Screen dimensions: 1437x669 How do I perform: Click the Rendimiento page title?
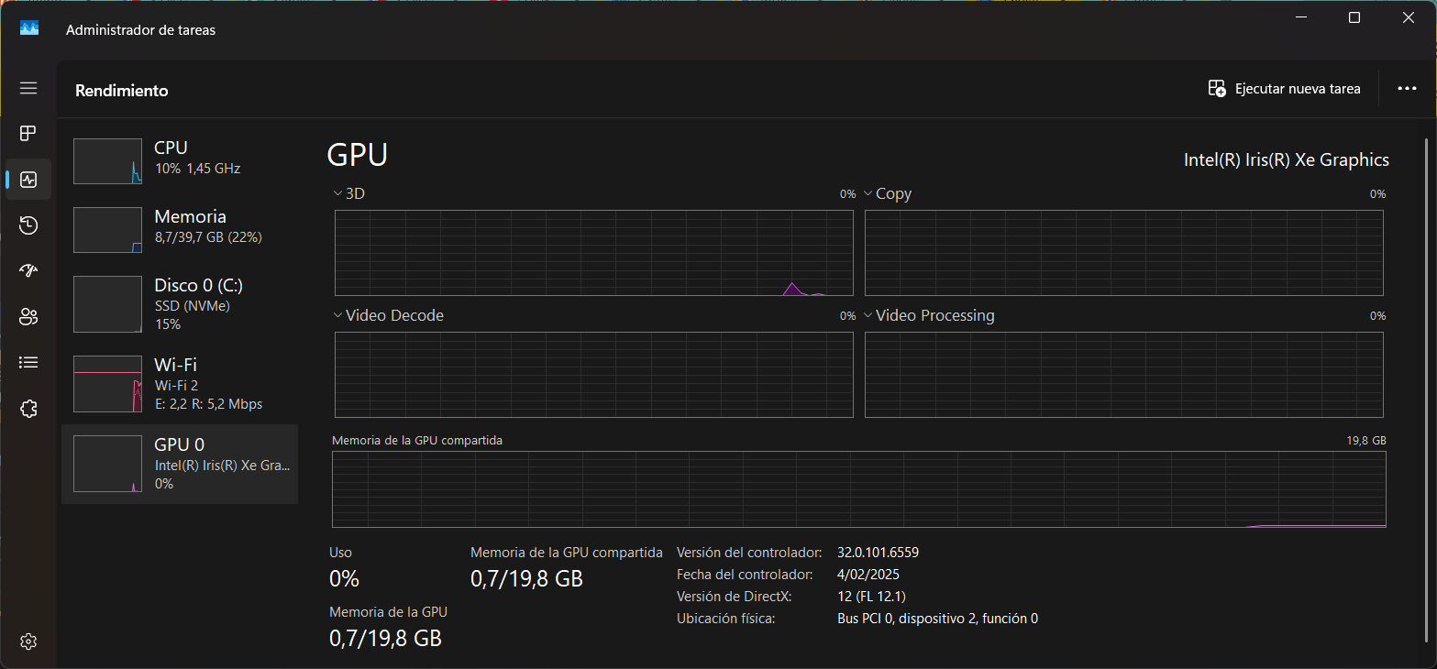122,90
